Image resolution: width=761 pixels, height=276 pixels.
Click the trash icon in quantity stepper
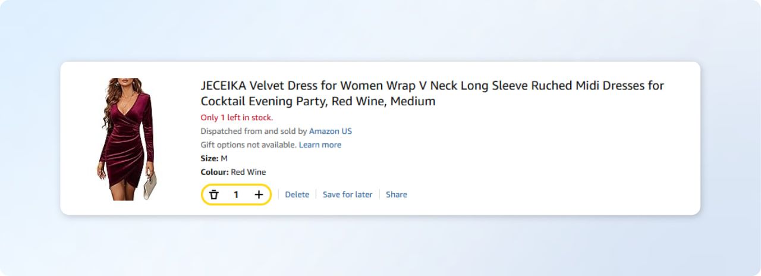pos(214,195)
